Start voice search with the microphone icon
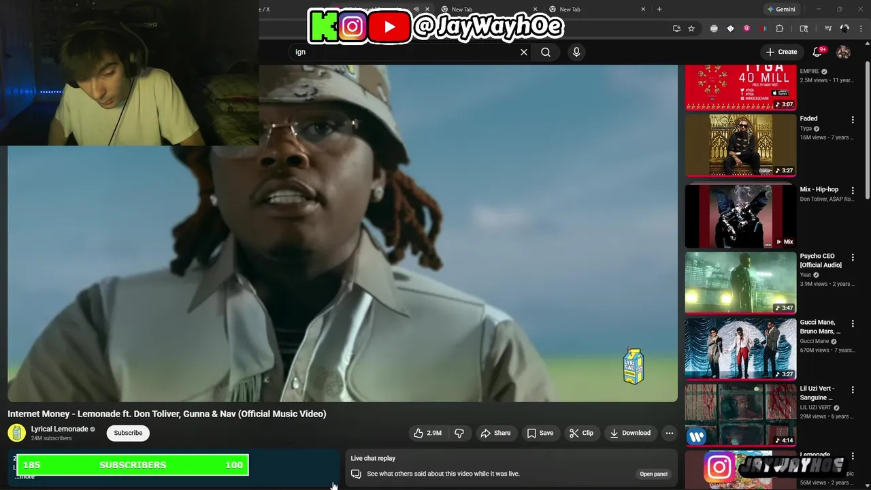The image size is (871, 490). tap(576, 52)
